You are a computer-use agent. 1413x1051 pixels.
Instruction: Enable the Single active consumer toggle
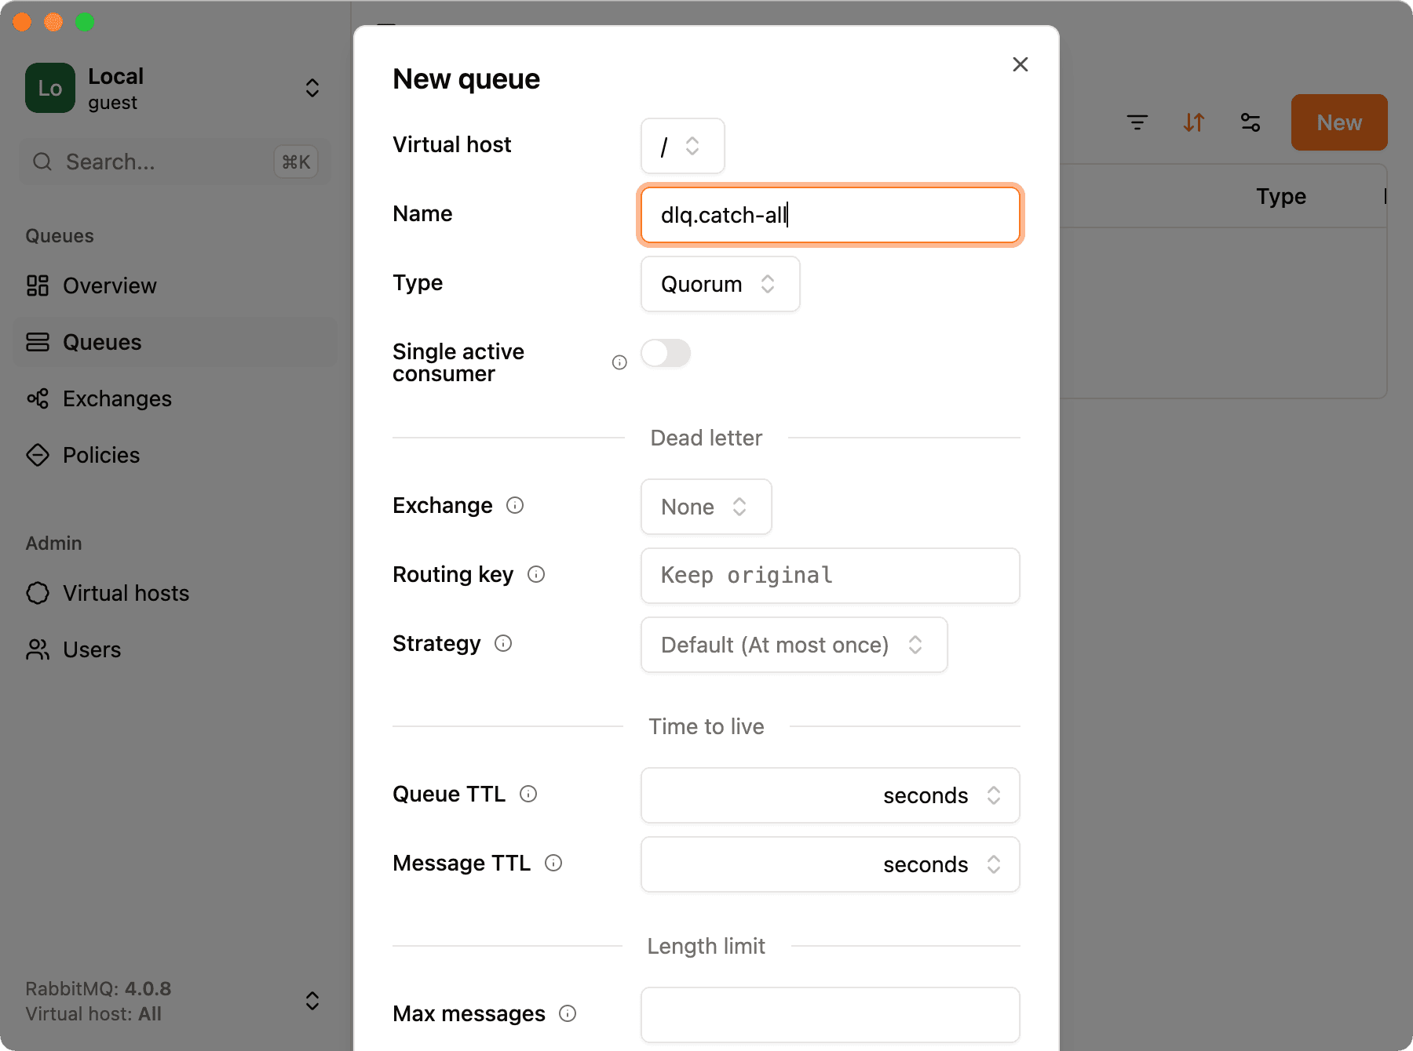[x=666, y=354]
